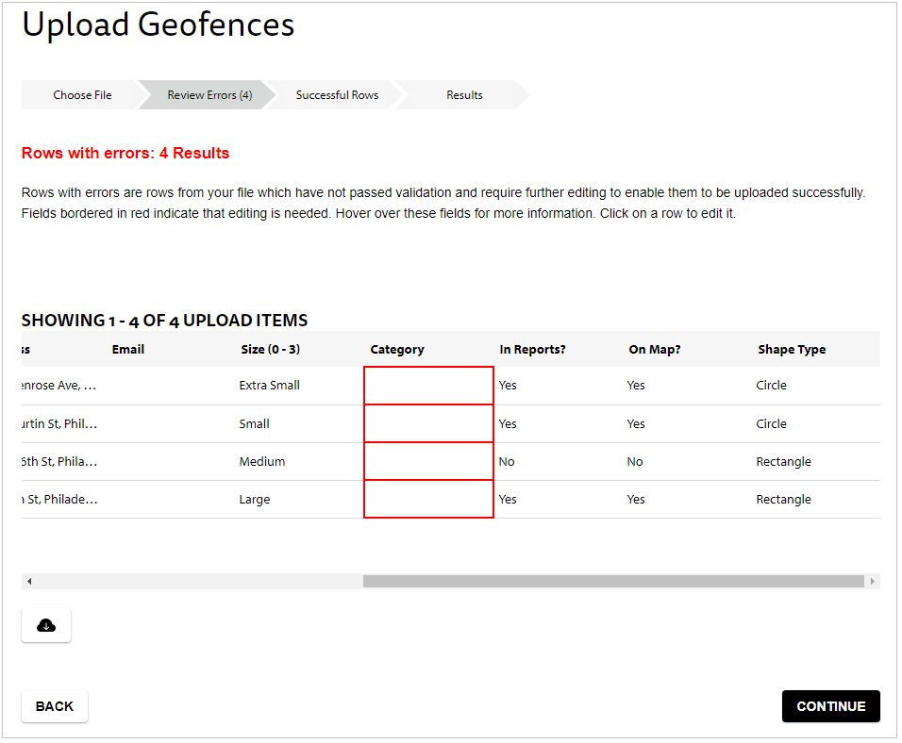902x743 pixels.
Task: Select the empty Category field in Small row
Action: pyautogui.click(x=428, y=423)
